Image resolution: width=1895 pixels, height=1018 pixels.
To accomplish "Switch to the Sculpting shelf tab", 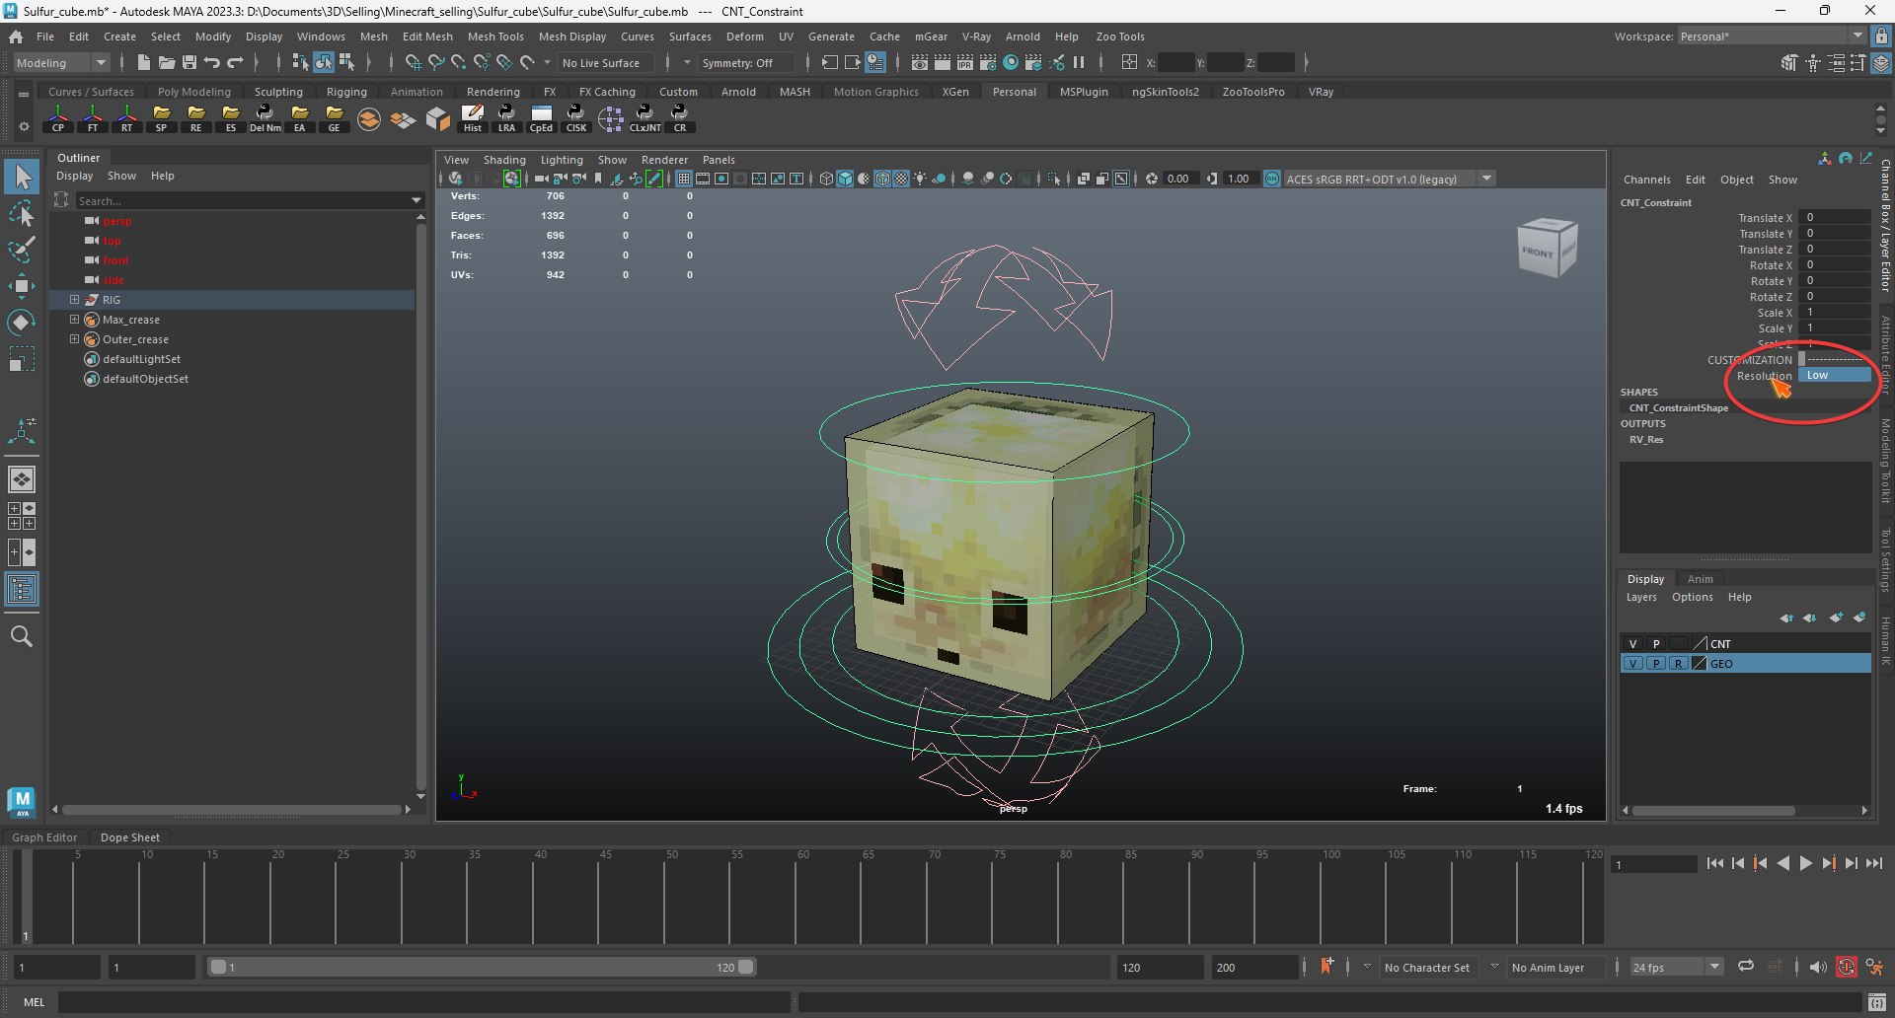I will tap(278, 92).
